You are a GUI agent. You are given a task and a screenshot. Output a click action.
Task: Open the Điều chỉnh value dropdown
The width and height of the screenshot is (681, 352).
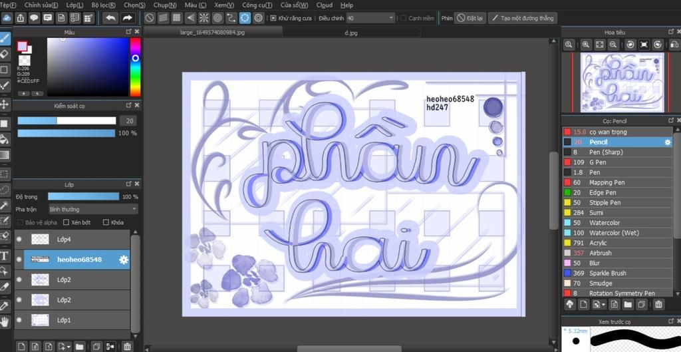click(x=371, y=18)
